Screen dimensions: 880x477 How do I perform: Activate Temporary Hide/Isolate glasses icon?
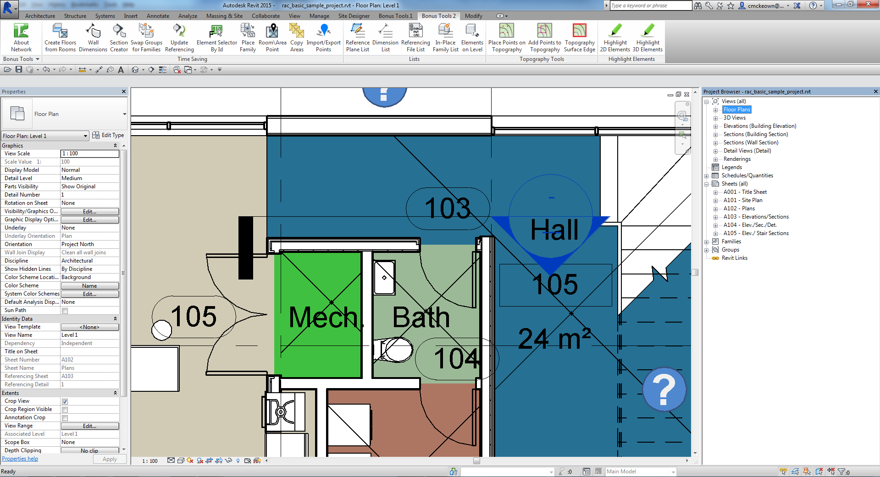pos(229,461)
